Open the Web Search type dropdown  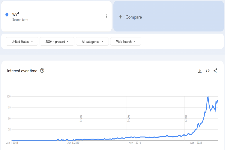[126, 42]
